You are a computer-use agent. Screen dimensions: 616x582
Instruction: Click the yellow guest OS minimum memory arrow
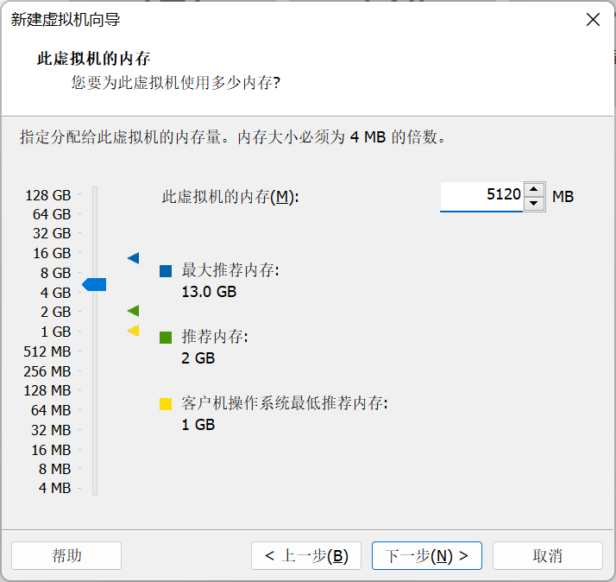(133, 331)
